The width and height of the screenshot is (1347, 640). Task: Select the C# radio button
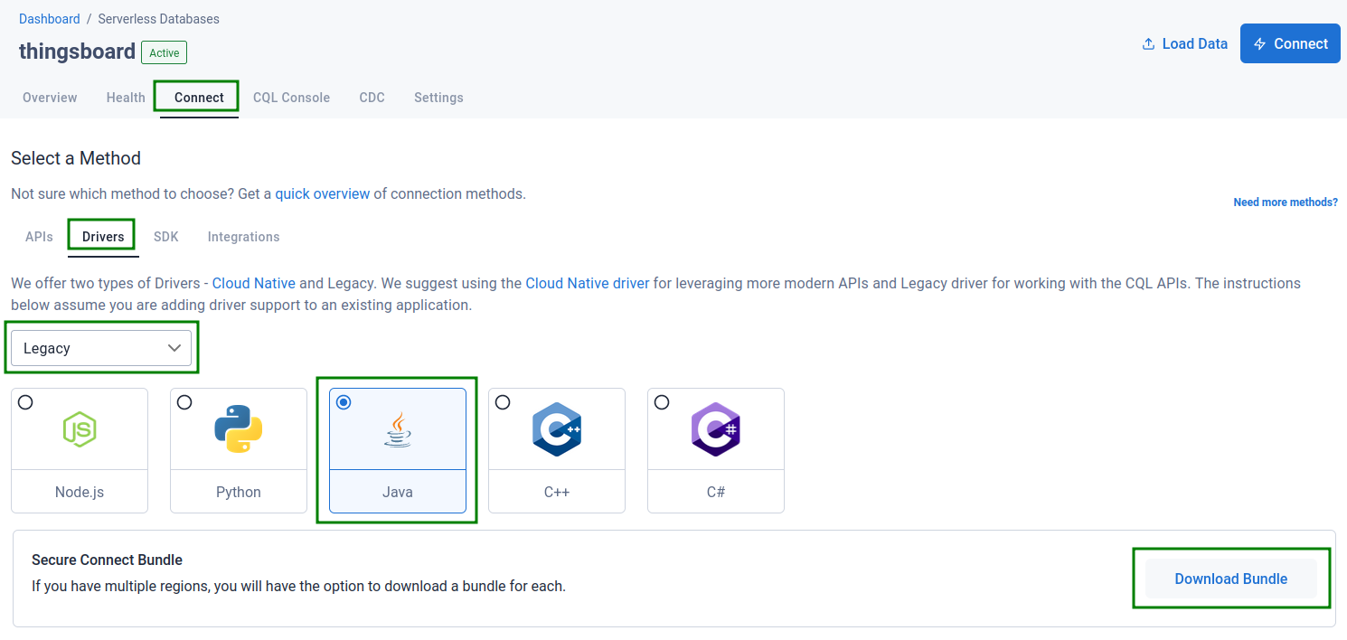point(662,402)
